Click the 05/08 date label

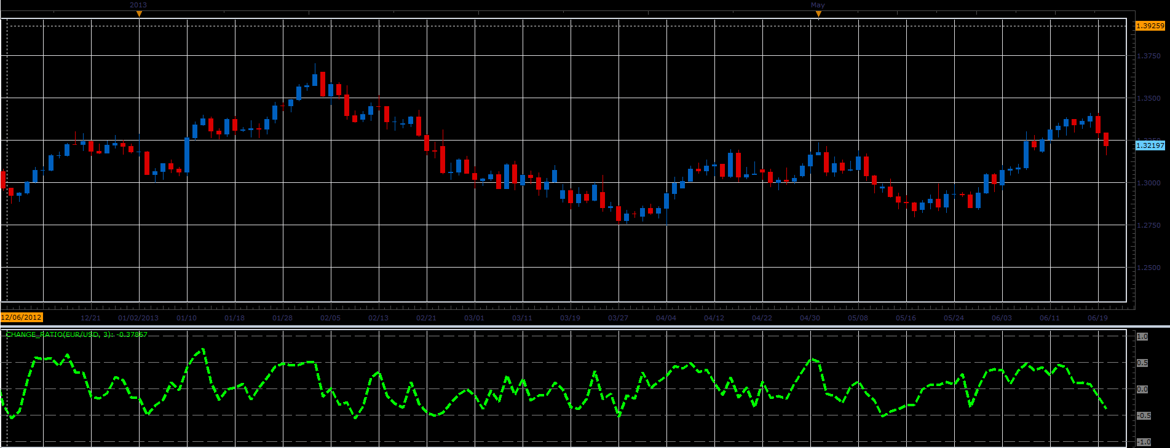858,318
